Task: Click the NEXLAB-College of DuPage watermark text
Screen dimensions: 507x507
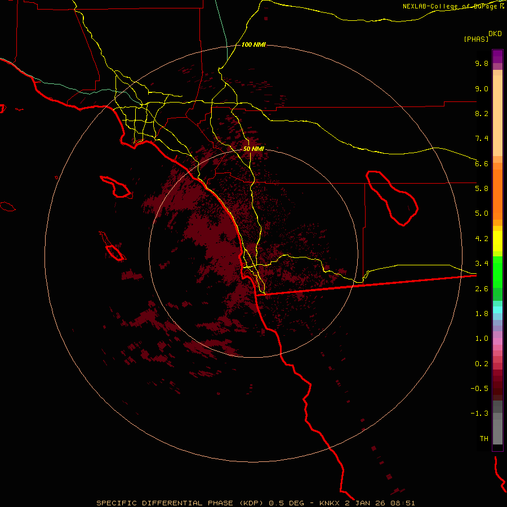Action: coord(453,6)
